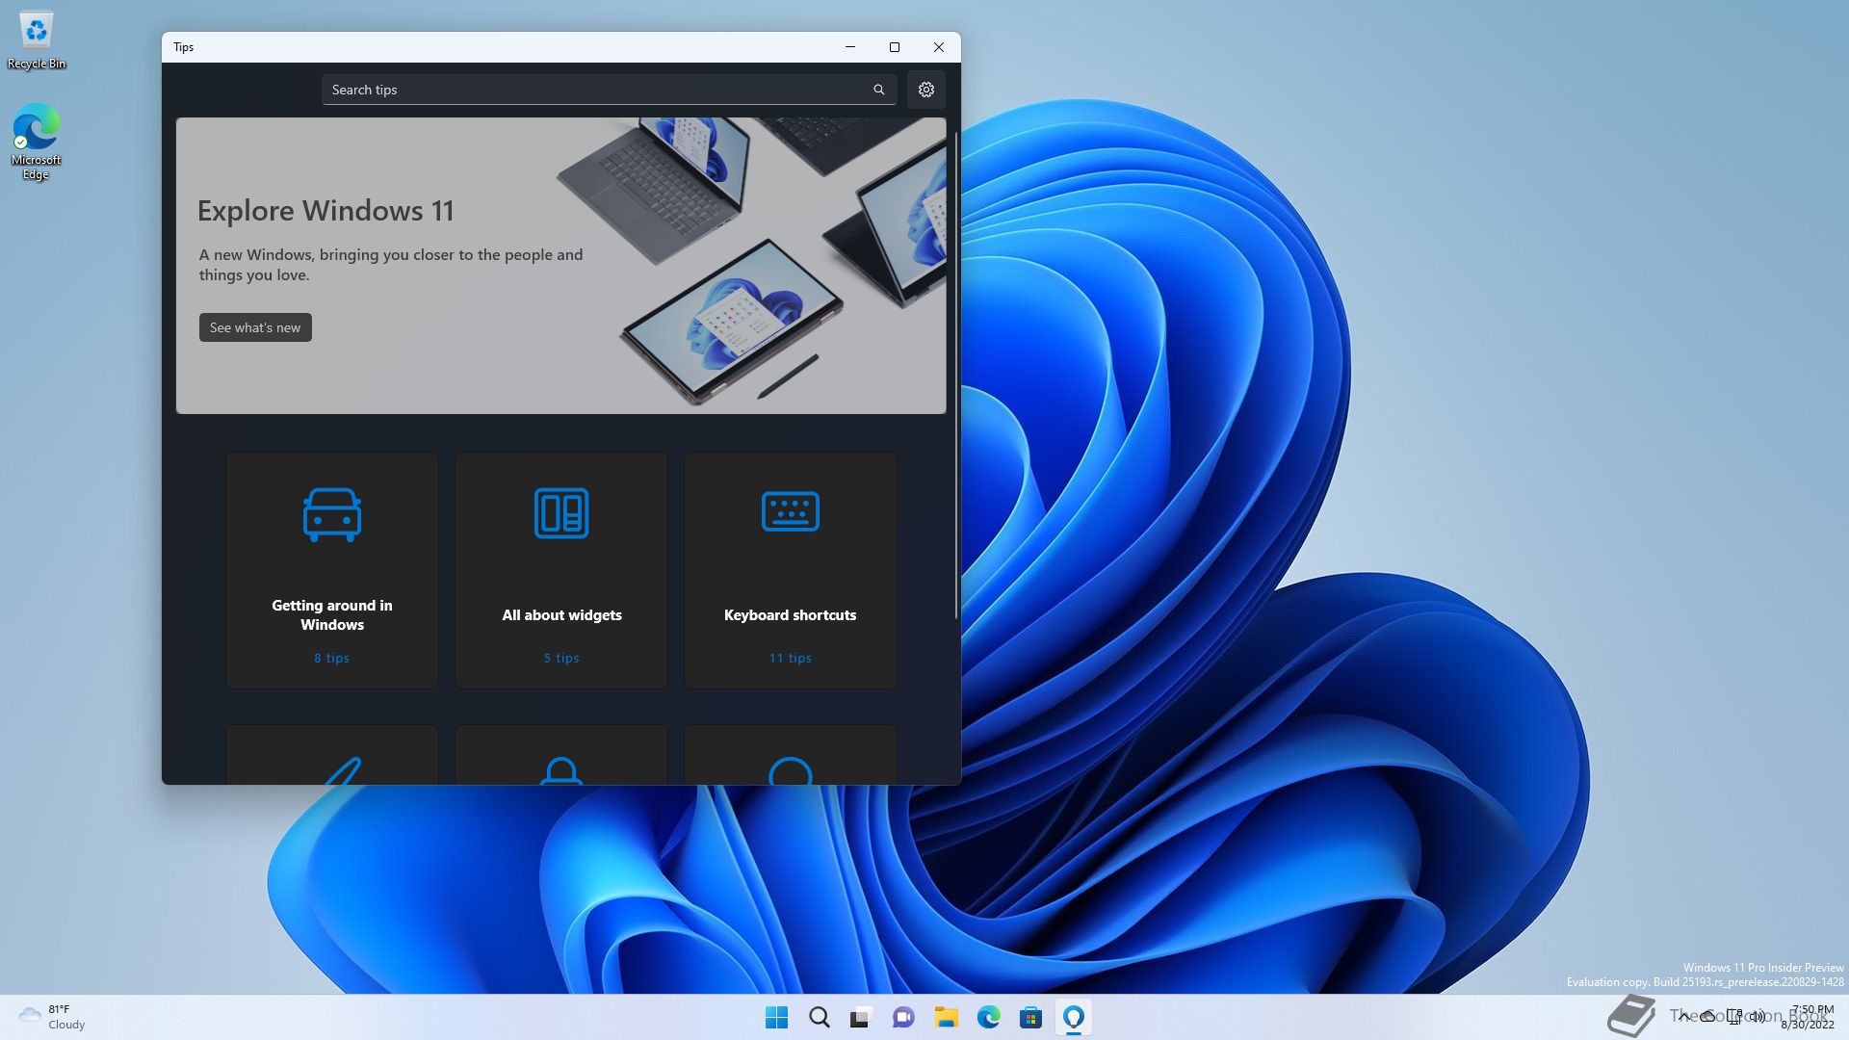The image size is (1849, 1040).
Task: Click the Tips app taskbar icon
Action: (x=1074, y=1017)
